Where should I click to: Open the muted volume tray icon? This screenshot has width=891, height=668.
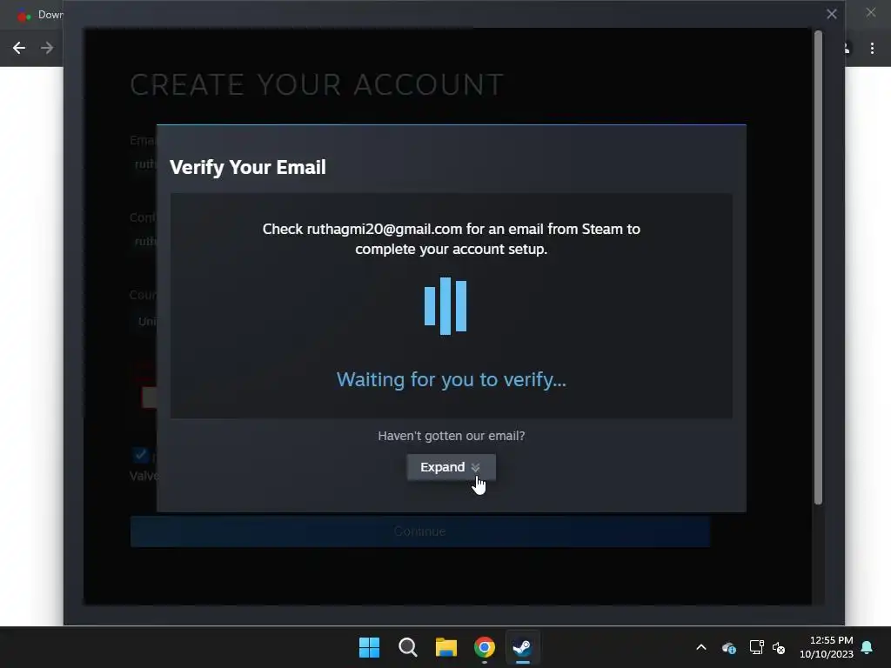(779, 647)
